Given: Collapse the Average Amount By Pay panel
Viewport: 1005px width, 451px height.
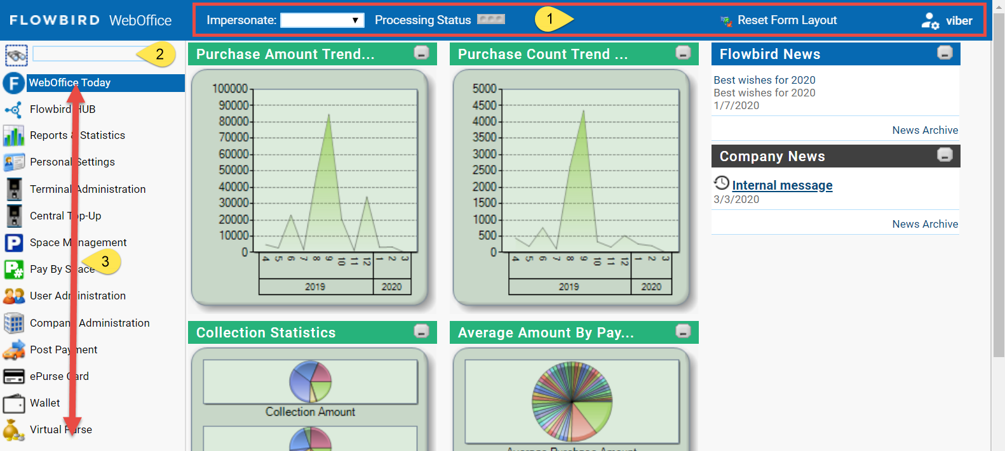Looking at the screenshot, I should click(x=684, y=331).
